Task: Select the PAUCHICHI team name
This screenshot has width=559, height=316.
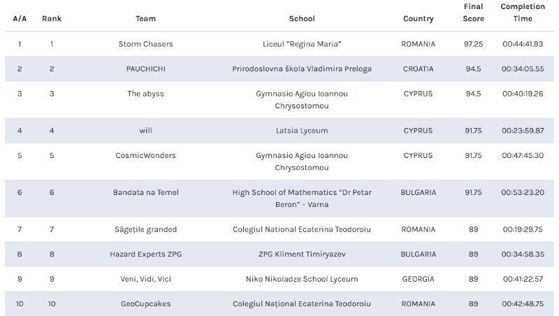Action: tap(145, 69)
